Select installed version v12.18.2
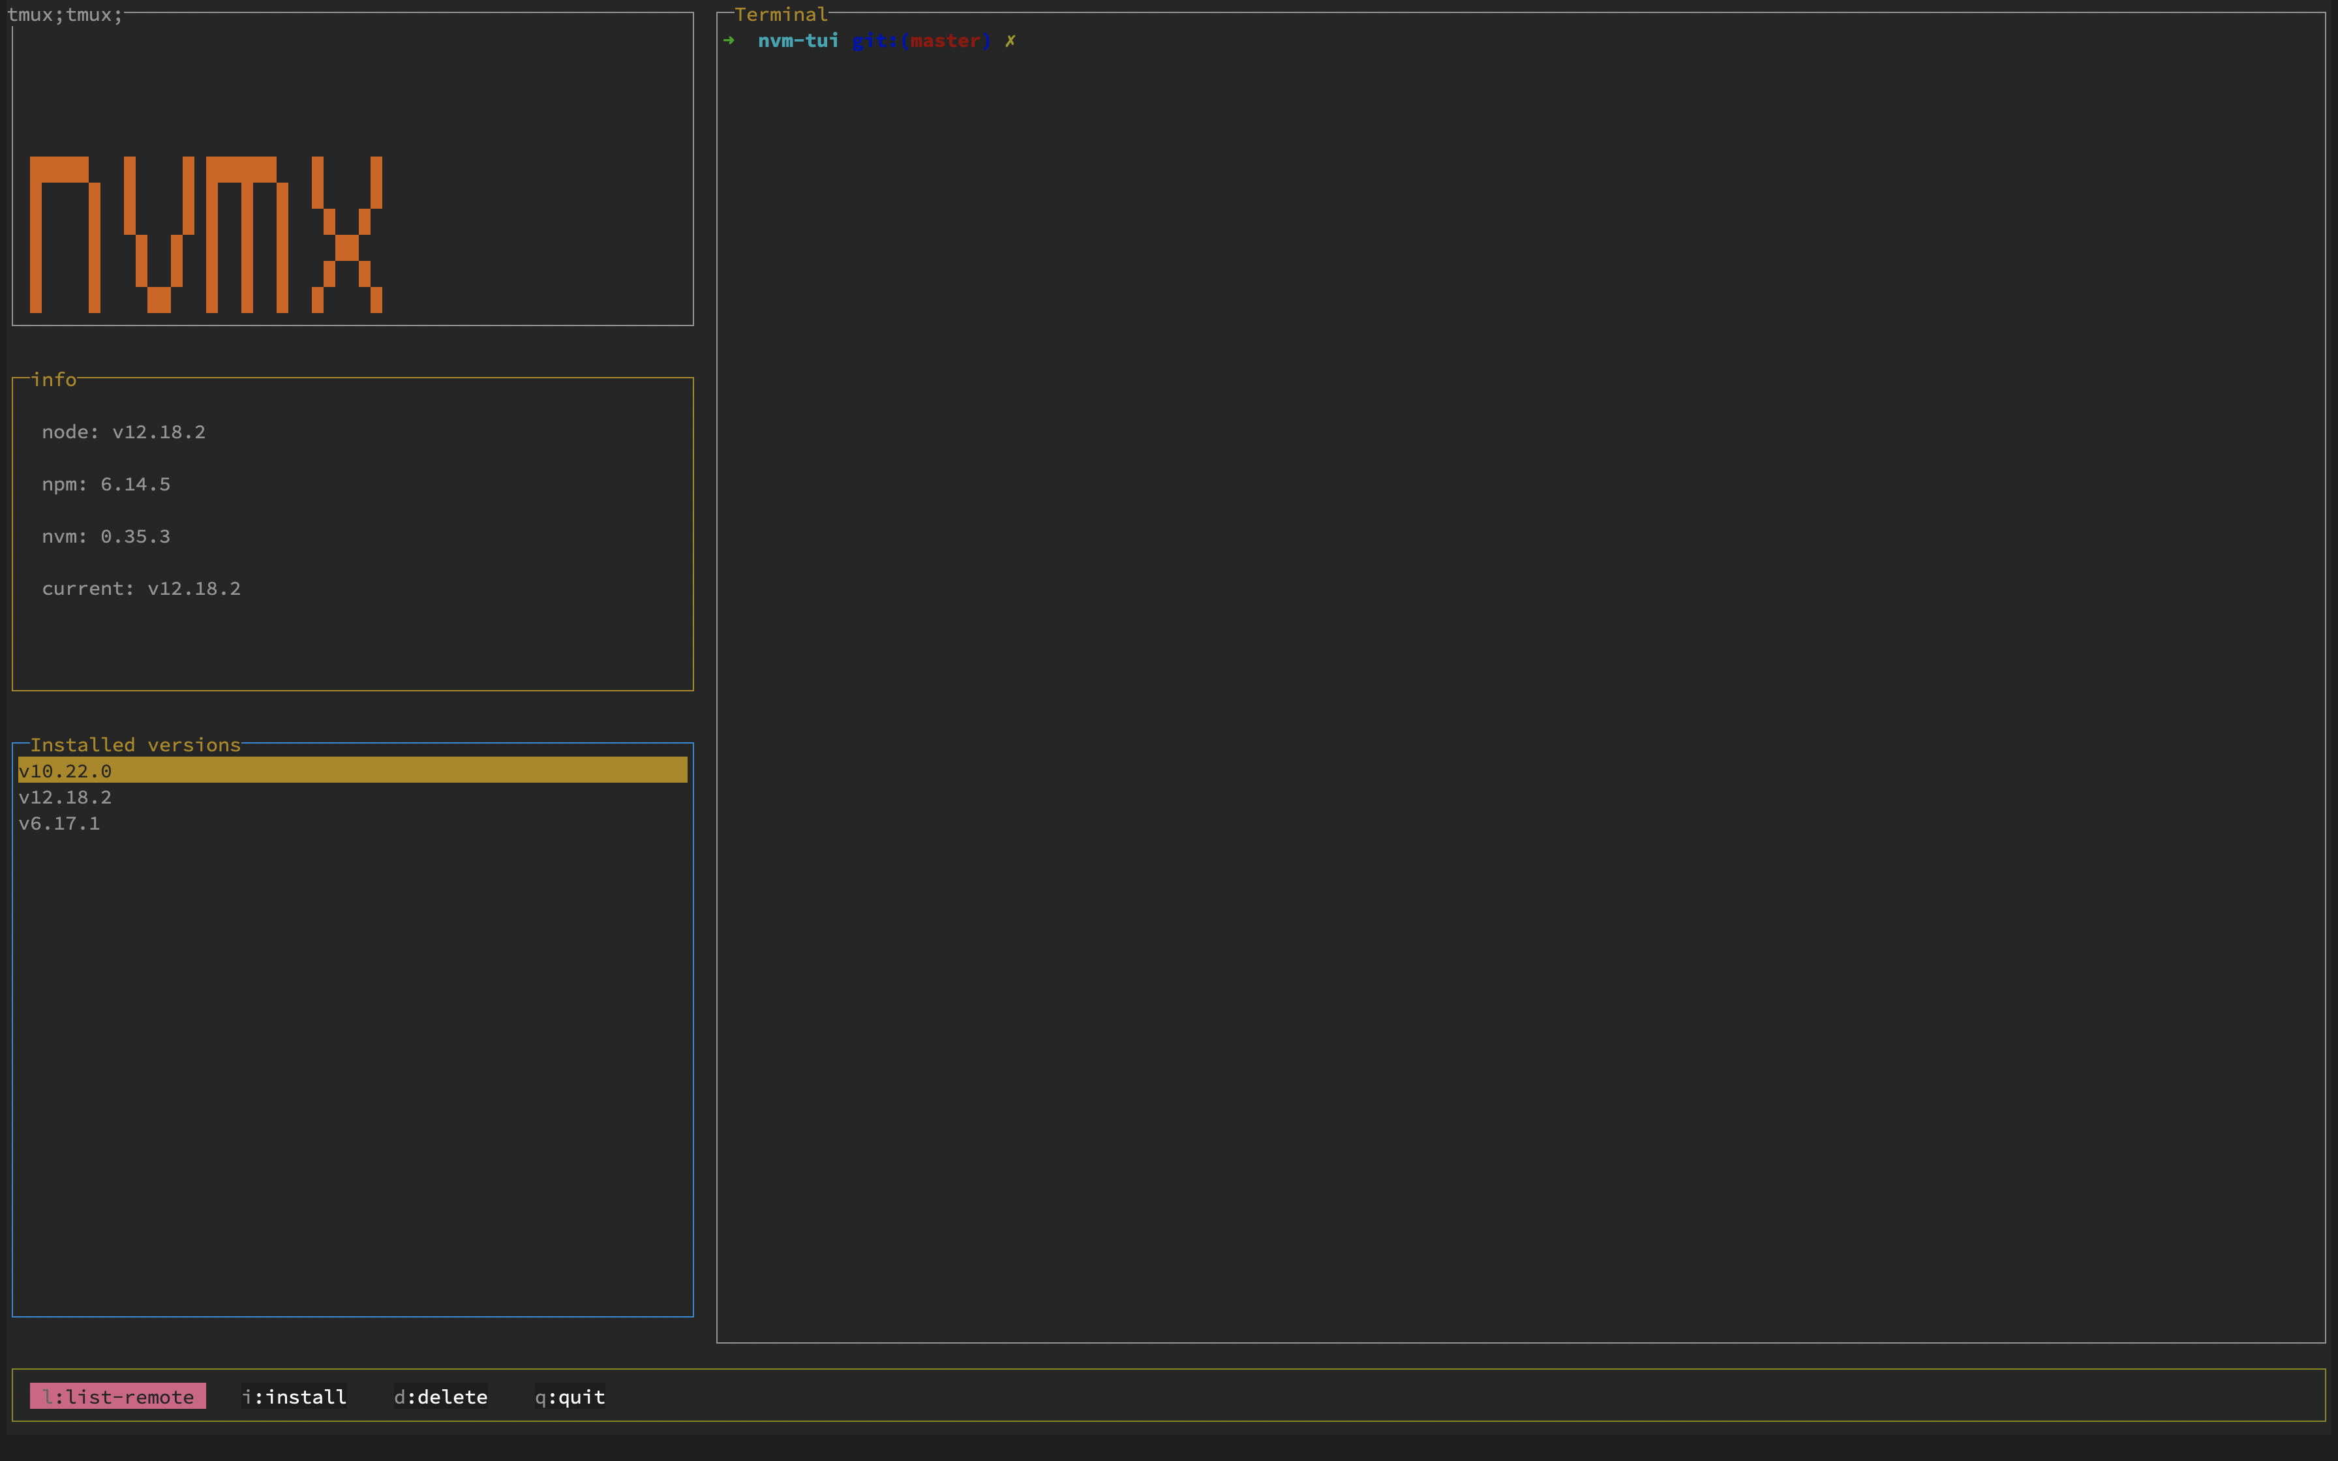 66,796
